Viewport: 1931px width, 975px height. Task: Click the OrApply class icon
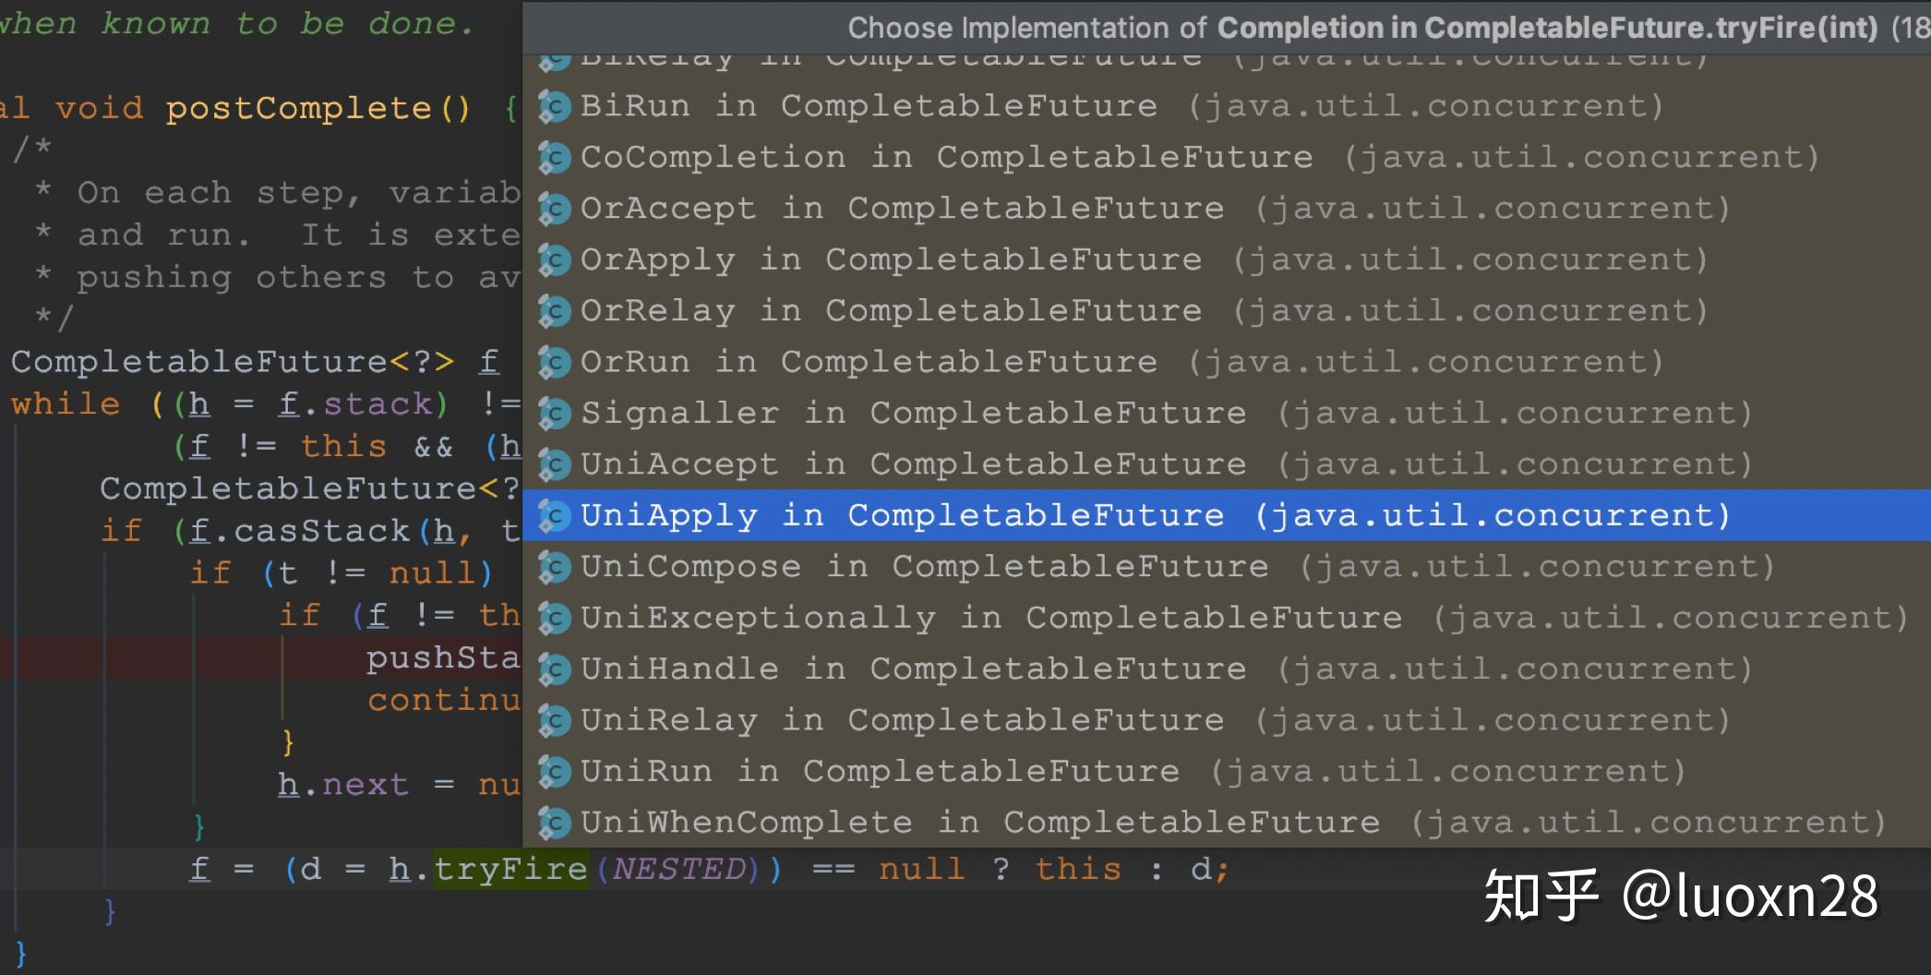click(555, 259)
